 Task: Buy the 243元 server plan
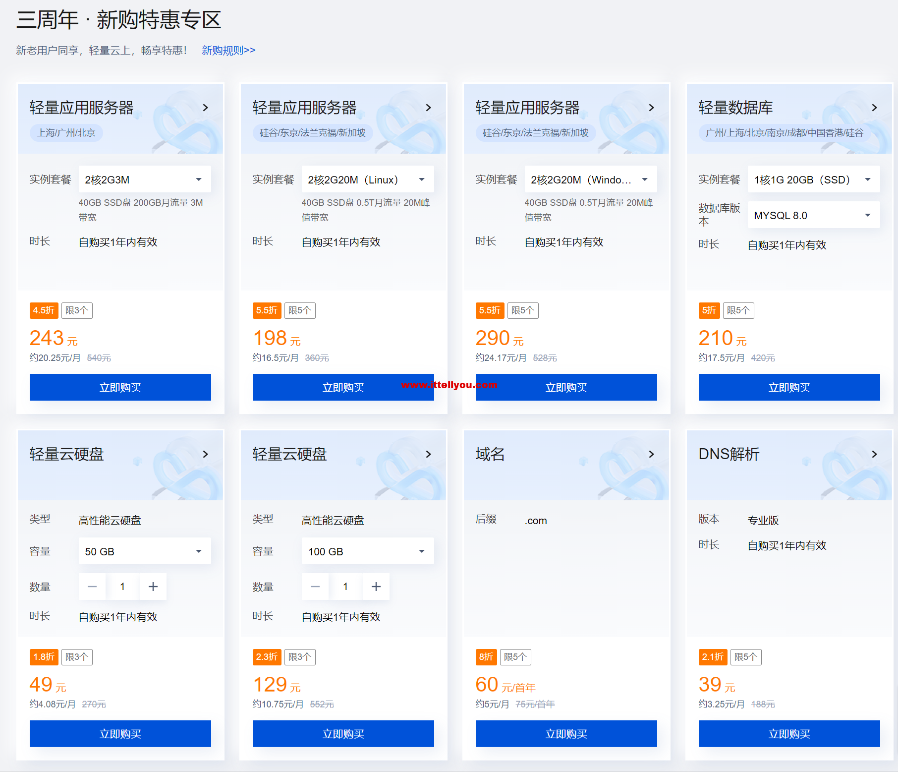pos(120,387)
